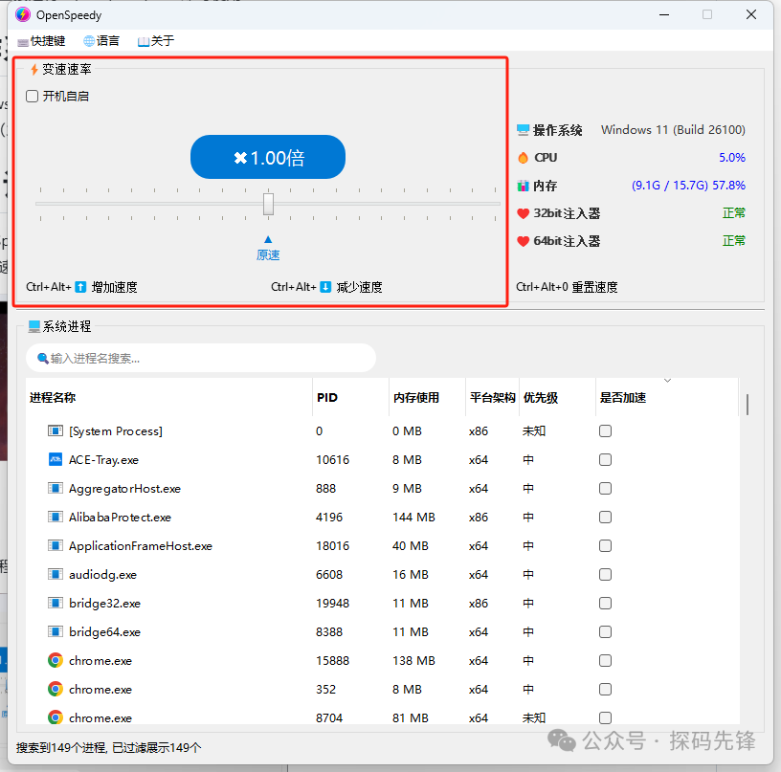Enable acceleration for bridge64.exe

605,632
